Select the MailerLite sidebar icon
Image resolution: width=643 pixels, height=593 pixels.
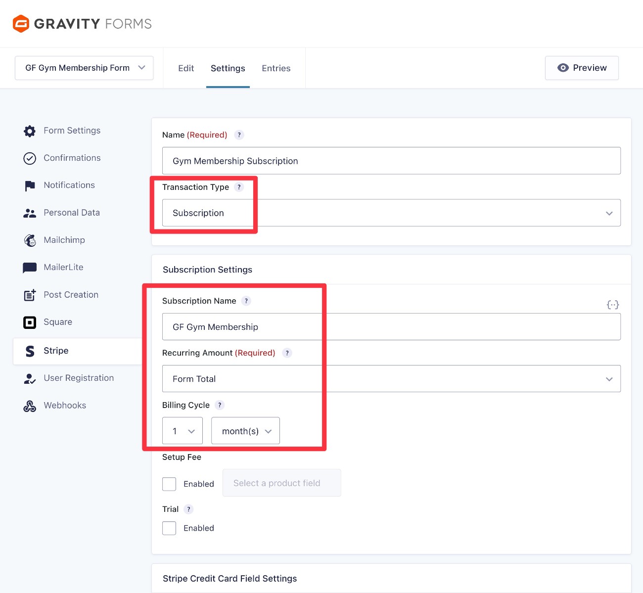30,267
